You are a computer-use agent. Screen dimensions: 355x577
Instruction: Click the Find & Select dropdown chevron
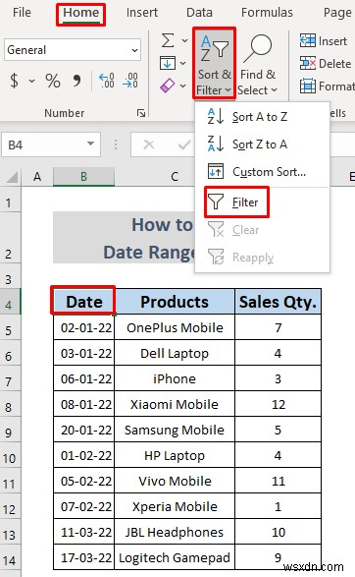(x=274, y=90)
